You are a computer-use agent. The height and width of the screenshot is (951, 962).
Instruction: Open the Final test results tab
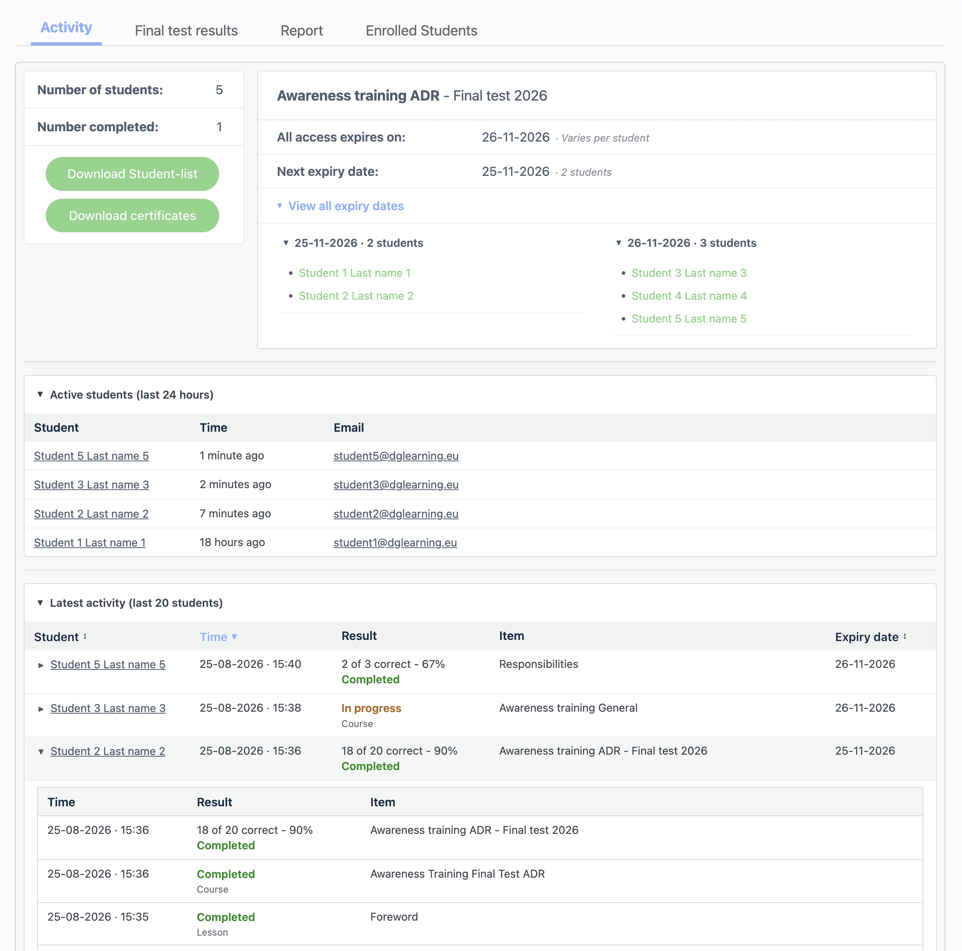point(186,31)
